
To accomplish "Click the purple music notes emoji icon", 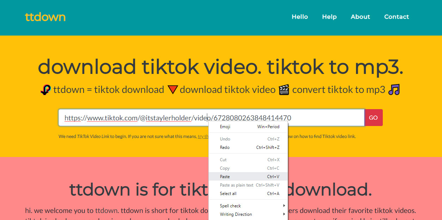I will (x=394, y=90).
